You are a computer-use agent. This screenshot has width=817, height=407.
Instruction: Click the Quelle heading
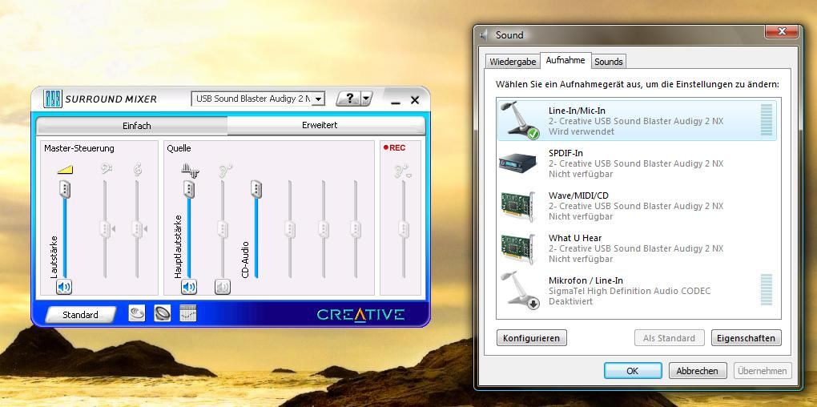(x=179, y=148)
